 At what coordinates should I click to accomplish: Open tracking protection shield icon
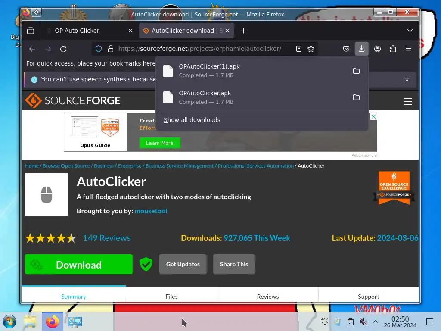[x=99, y=49]
